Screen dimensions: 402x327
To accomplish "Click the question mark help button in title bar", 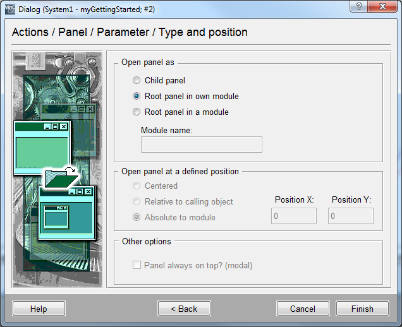I will pyautogui.click(x=360, y=8).
